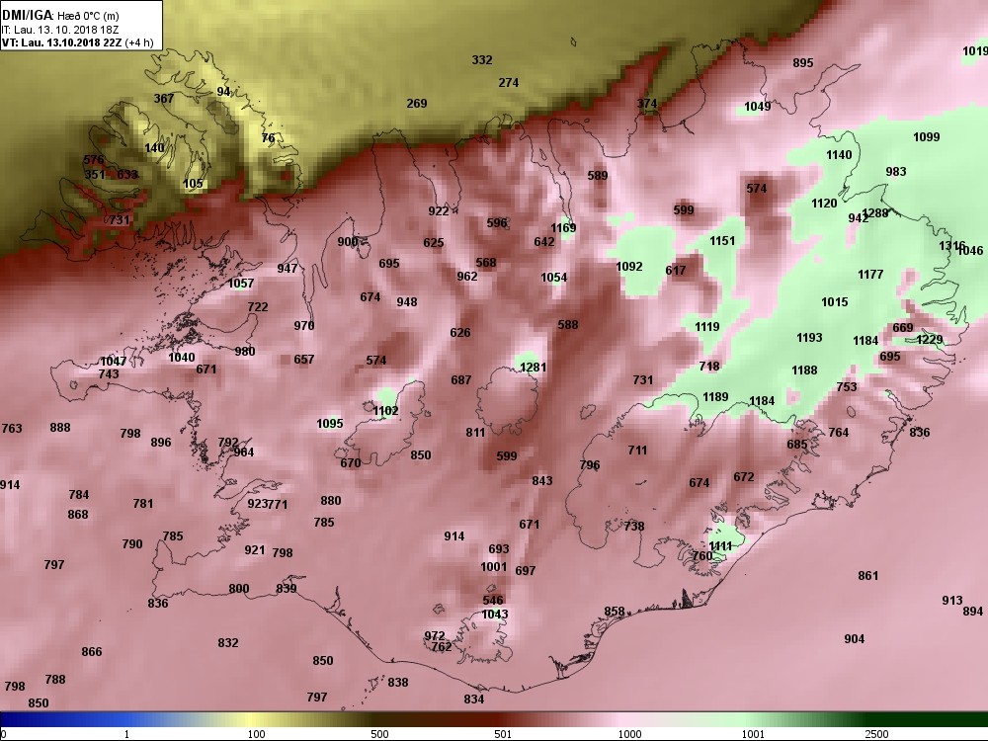
Task: Click the 1000 label on the color scale
Action: pyautogui.click(x=630, y=734)
